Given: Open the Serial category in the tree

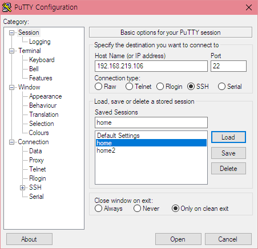Looking at the screenshot, I should [x=37, y=197].
